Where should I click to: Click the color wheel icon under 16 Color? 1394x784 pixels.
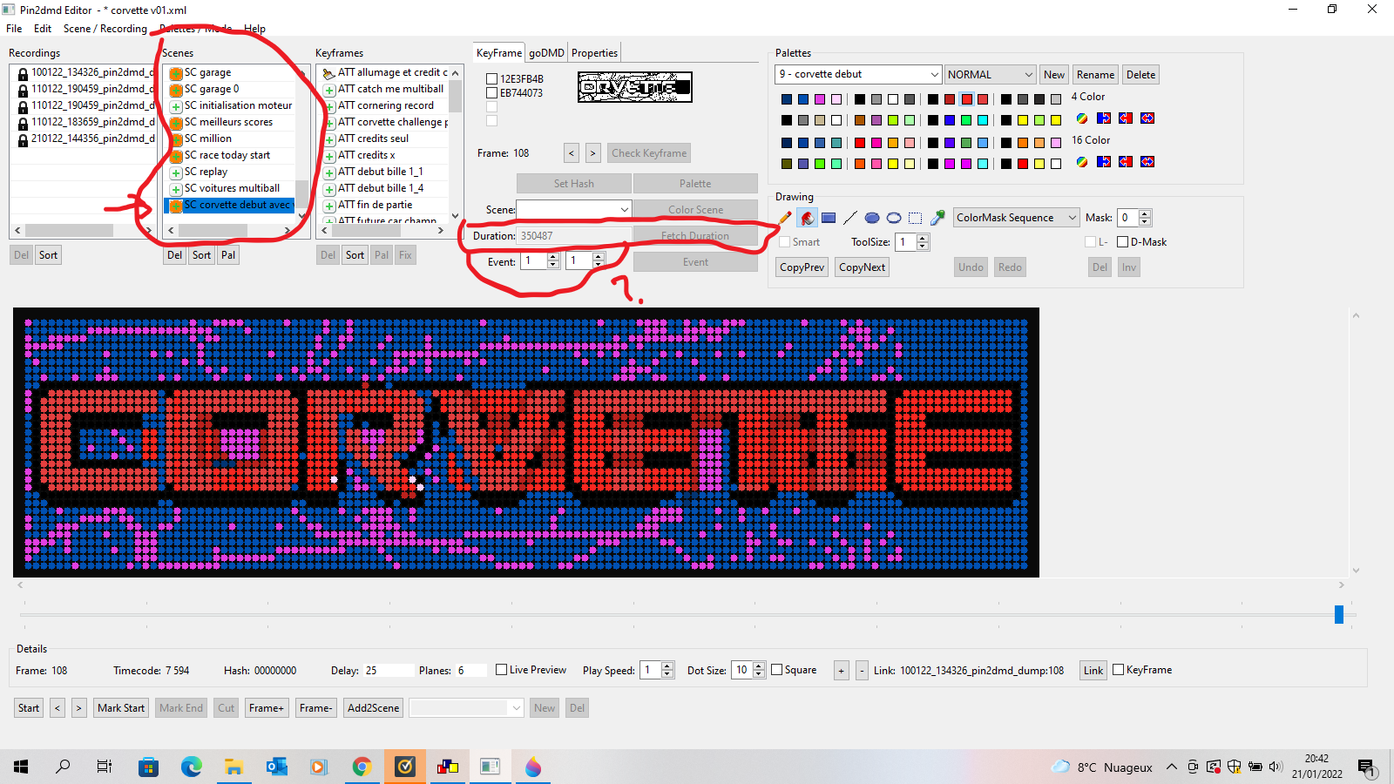click(x=1082, y=162)
